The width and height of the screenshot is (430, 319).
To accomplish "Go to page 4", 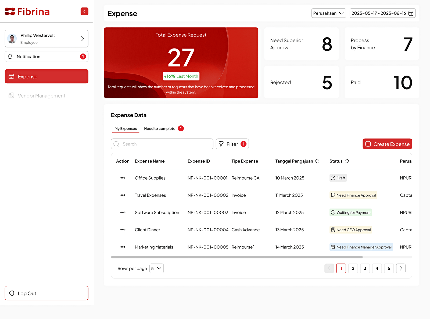I will coord(377,268).
